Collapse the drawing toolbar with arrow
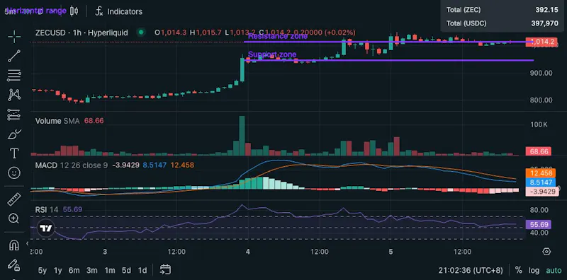Image resolution: width=567 pixels, height=280 pixels. click(27, 244)
